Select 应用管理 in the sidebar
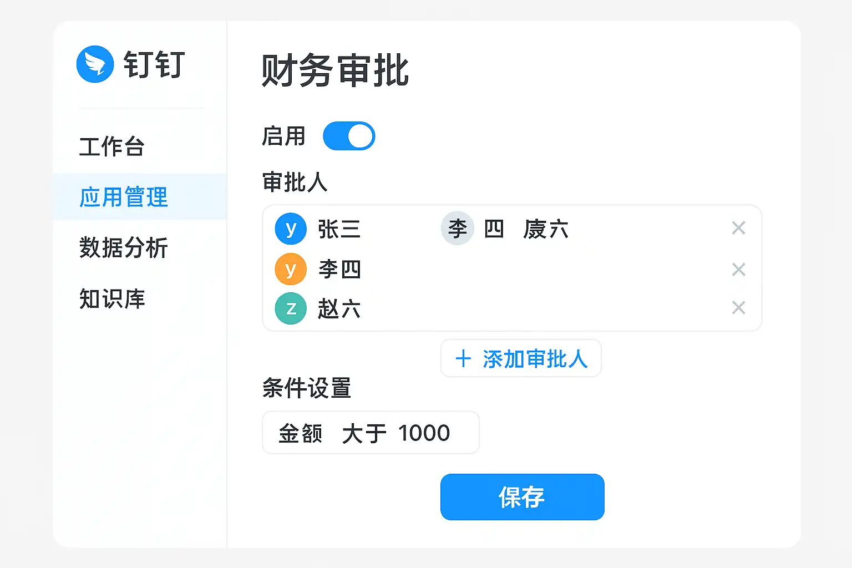852x568 pixels. click(124, 197)
